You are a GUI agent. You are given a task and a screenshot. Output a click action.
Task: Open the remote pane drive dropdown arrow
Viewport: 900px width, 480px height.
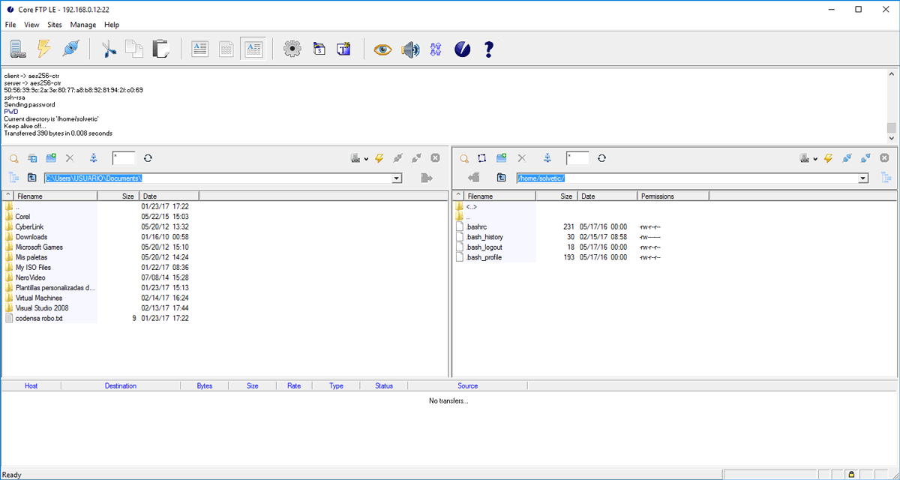(x=816, y=159)
